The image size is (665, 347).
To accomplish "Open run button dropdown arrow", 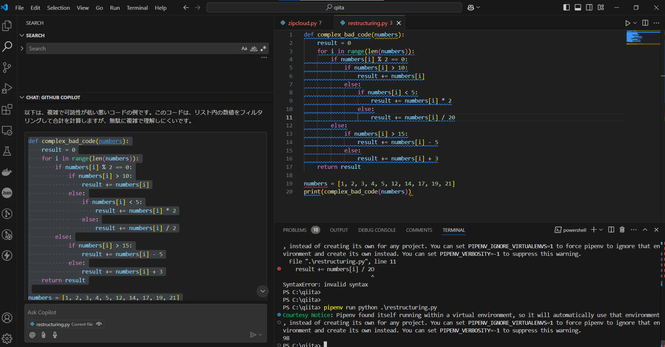I will click(635, 23).
